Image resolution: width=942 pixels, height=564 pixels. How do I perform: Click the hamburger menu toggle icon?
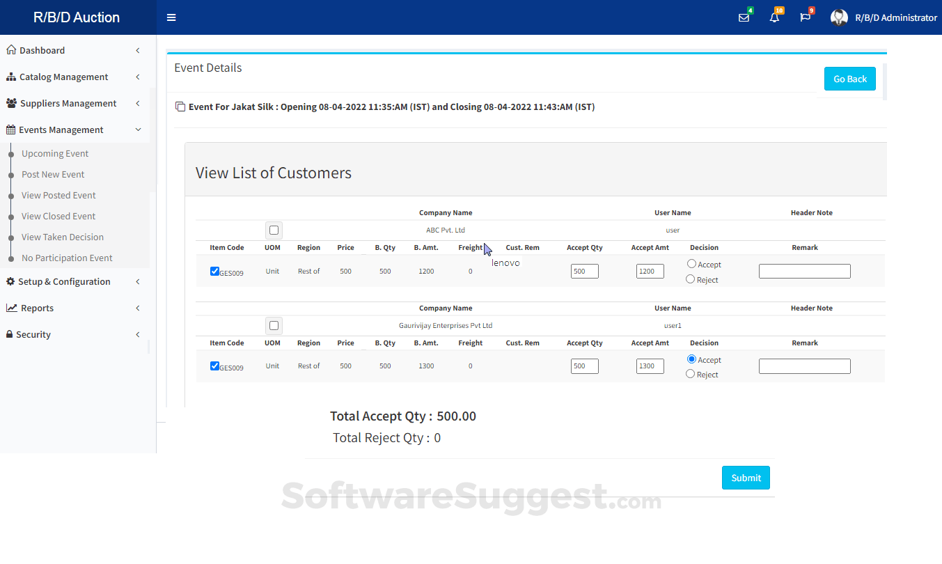pyautogui.click(x=171, y=17)
